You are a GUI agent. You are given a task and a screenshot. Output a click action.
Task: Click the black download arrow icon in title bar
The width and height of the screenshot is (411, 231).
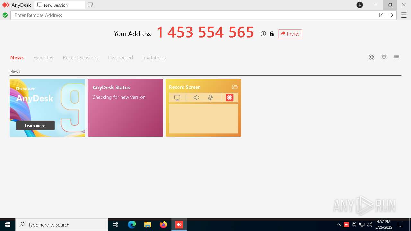(x=360, y=5)
